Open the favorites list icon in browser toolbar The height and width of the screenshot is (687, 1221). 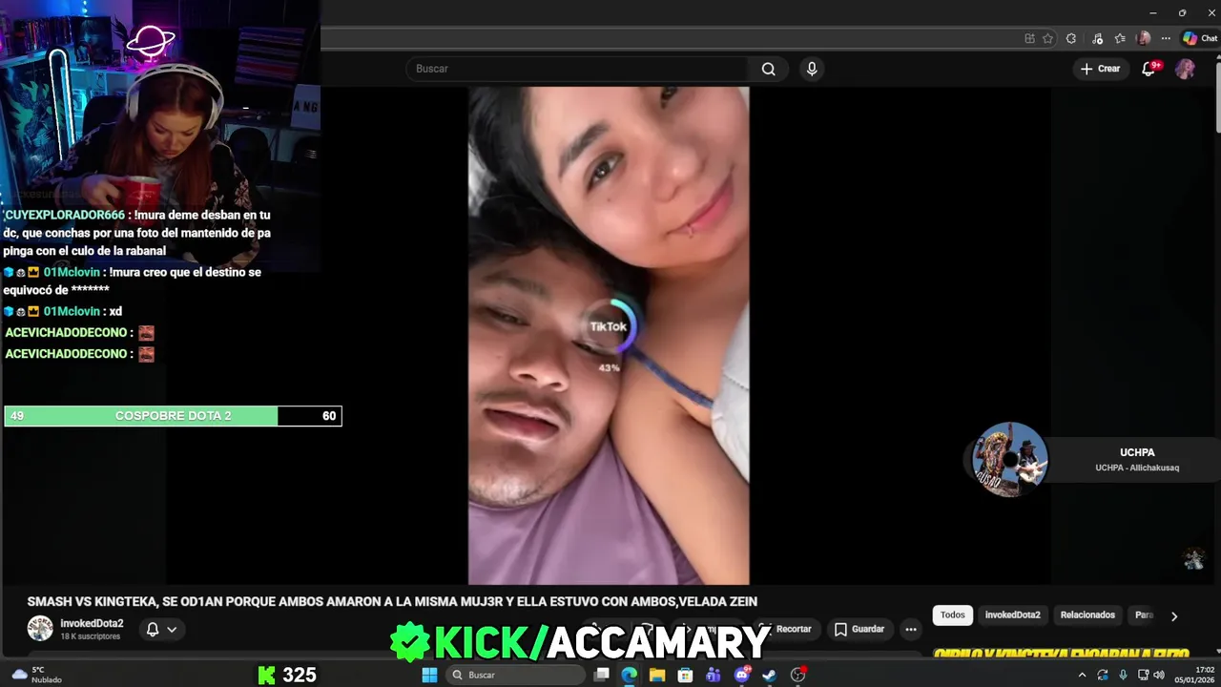pyautogui.click(x=1120, y=39)
